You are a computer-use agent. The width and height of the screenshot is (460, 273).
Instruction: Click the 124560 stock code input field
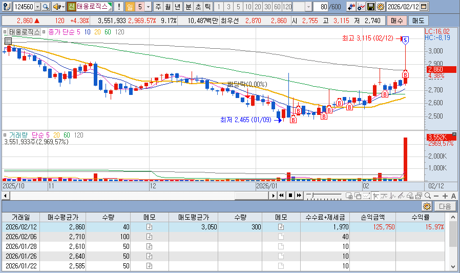(24, 7)
